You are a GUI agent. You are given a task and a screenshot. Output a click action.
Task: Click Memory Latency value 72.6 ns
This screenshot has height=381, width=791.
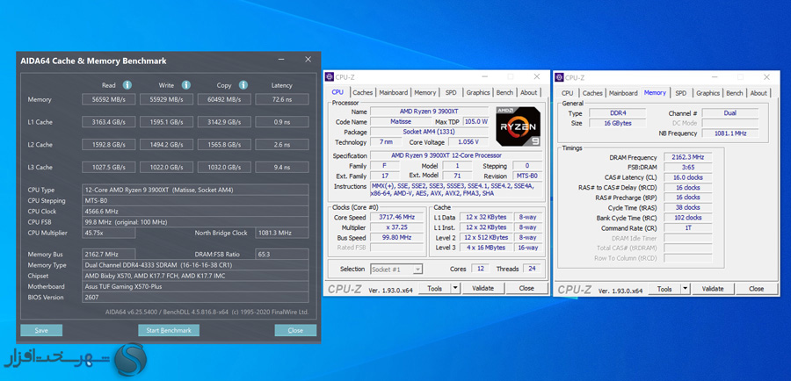tap(282, 99)
